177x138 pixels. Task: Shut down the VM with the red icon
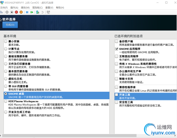[x=16, y=12]
